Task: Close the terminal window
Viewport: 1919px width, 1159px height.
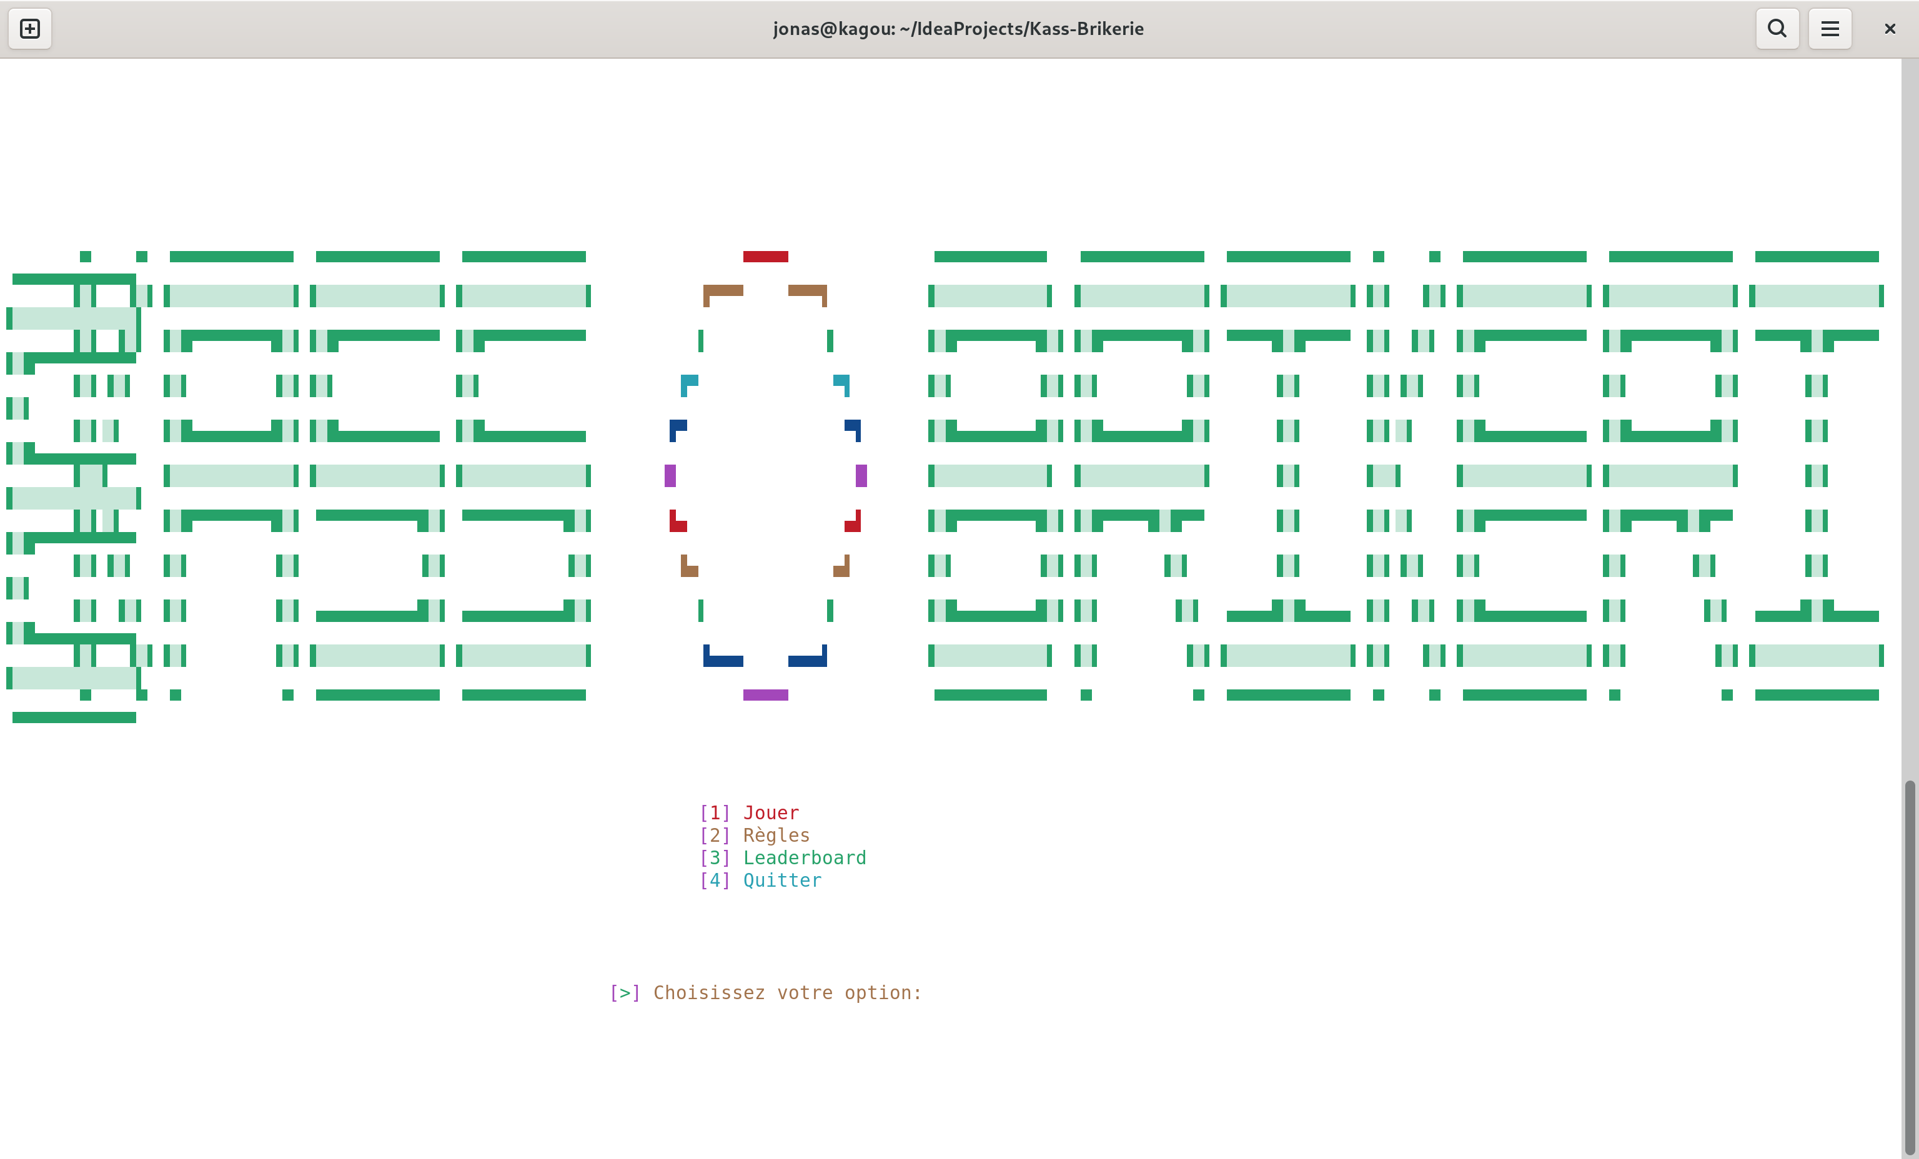Action: (x=1890, y=29)
